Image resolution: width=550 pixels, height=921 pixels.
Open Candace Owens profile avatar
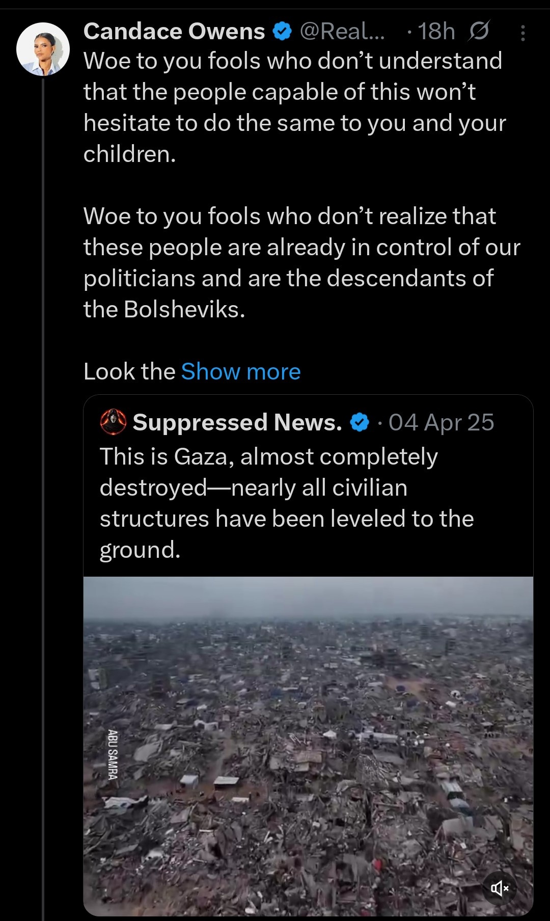43,49
